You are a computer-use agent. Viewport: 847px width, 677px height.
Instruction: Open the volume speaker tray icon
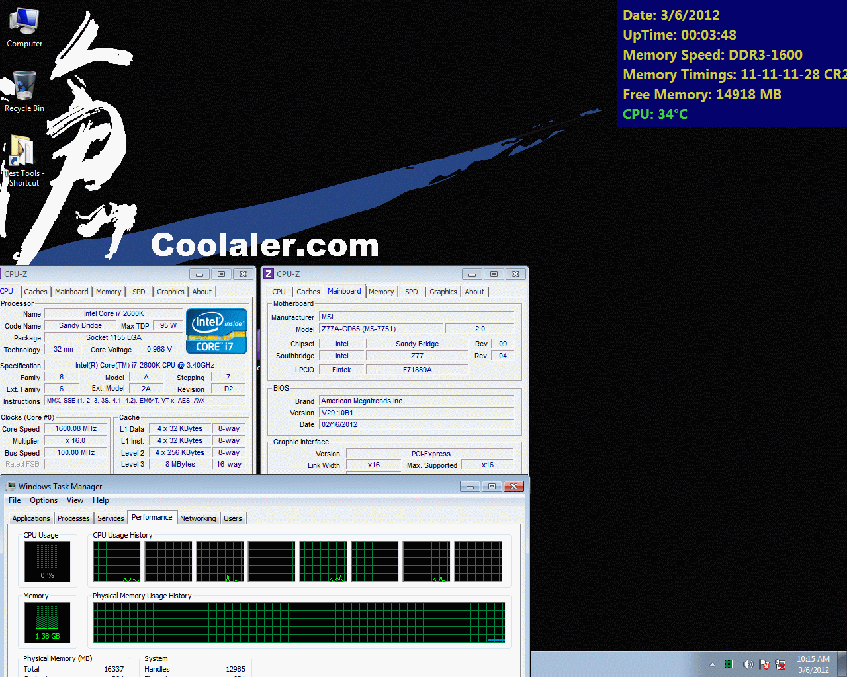(x=748, y=664)
